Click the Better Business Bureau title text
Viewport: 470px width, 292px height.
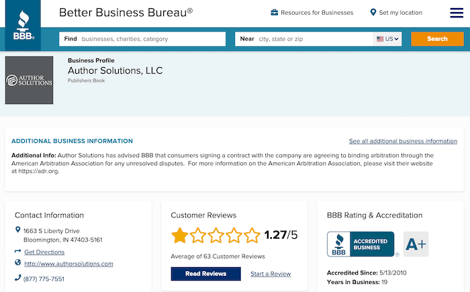tap(126, 13)
